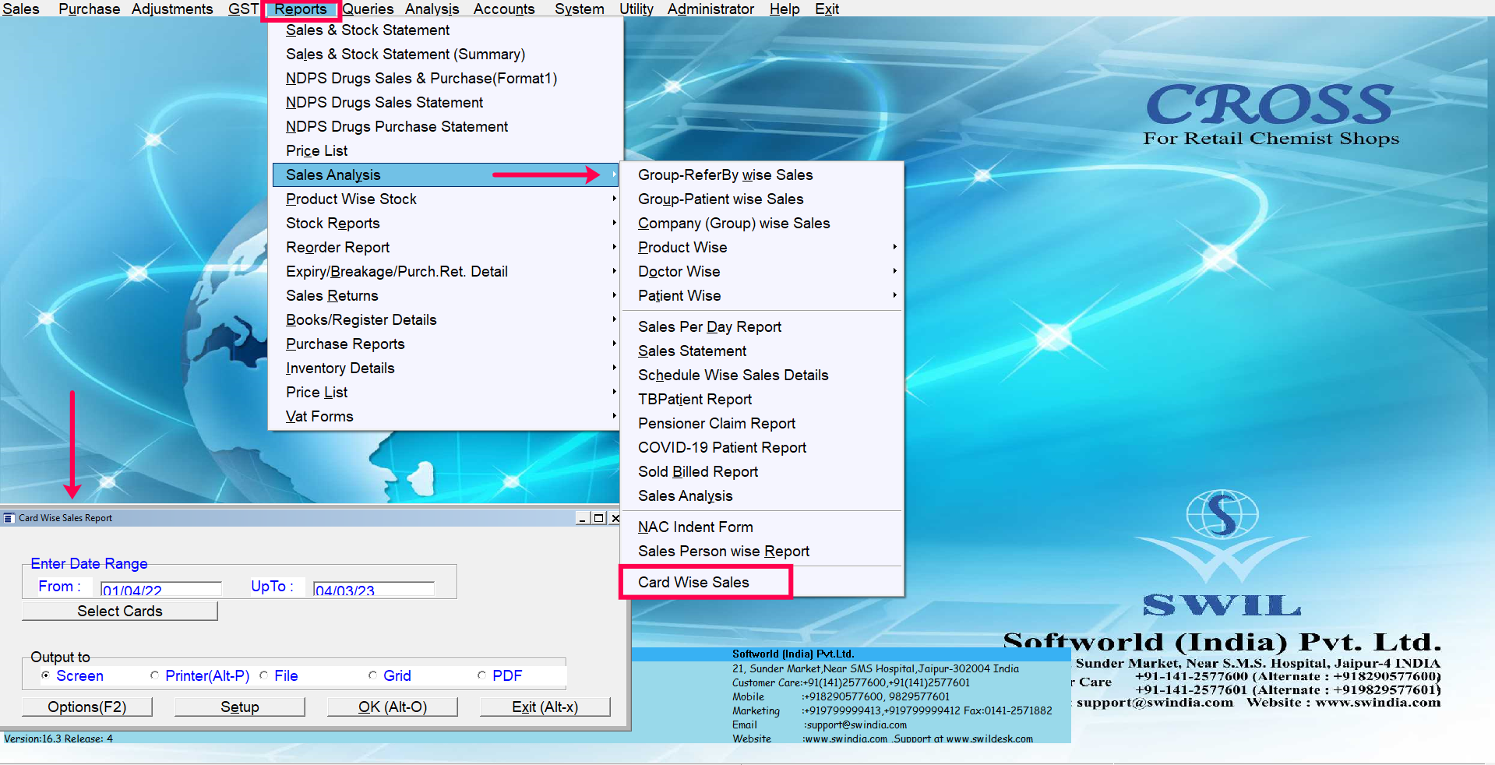Open Sales Per Day Report

(762, 327)
